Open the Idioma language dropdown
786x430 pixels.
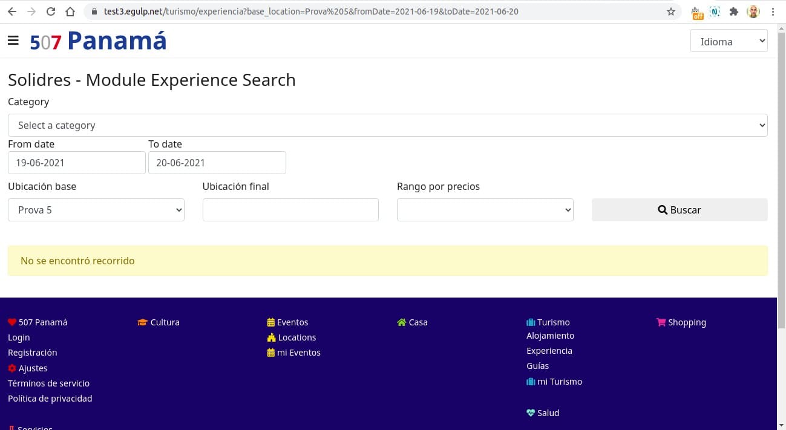(729, 41)
